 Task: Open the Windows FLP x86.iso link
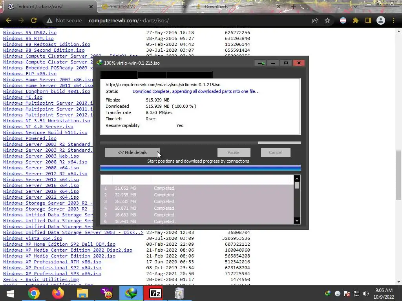point(30,74)
